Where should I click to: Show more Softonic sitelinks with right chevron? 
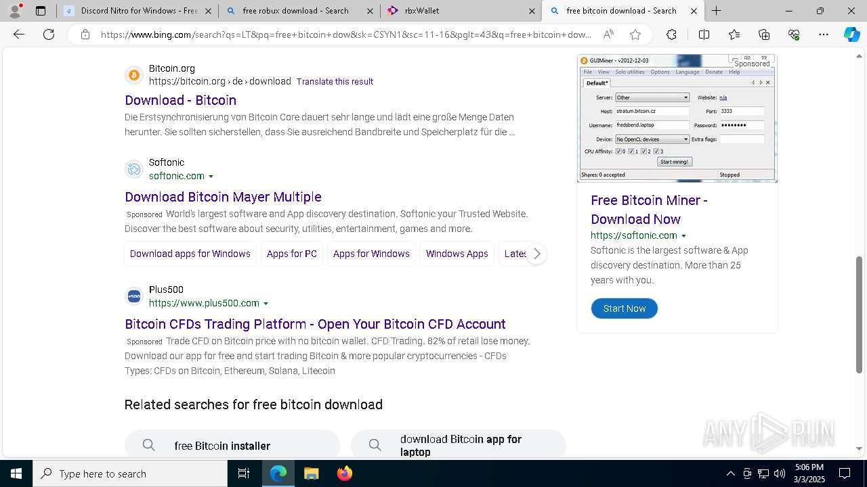point(536,254)
